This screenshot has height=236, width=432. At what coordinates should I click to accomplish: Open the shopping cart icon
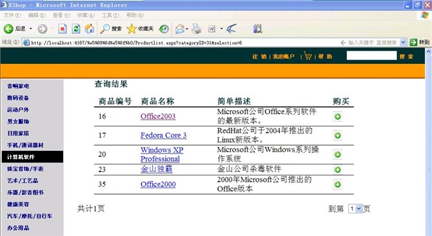coord(308,55)
